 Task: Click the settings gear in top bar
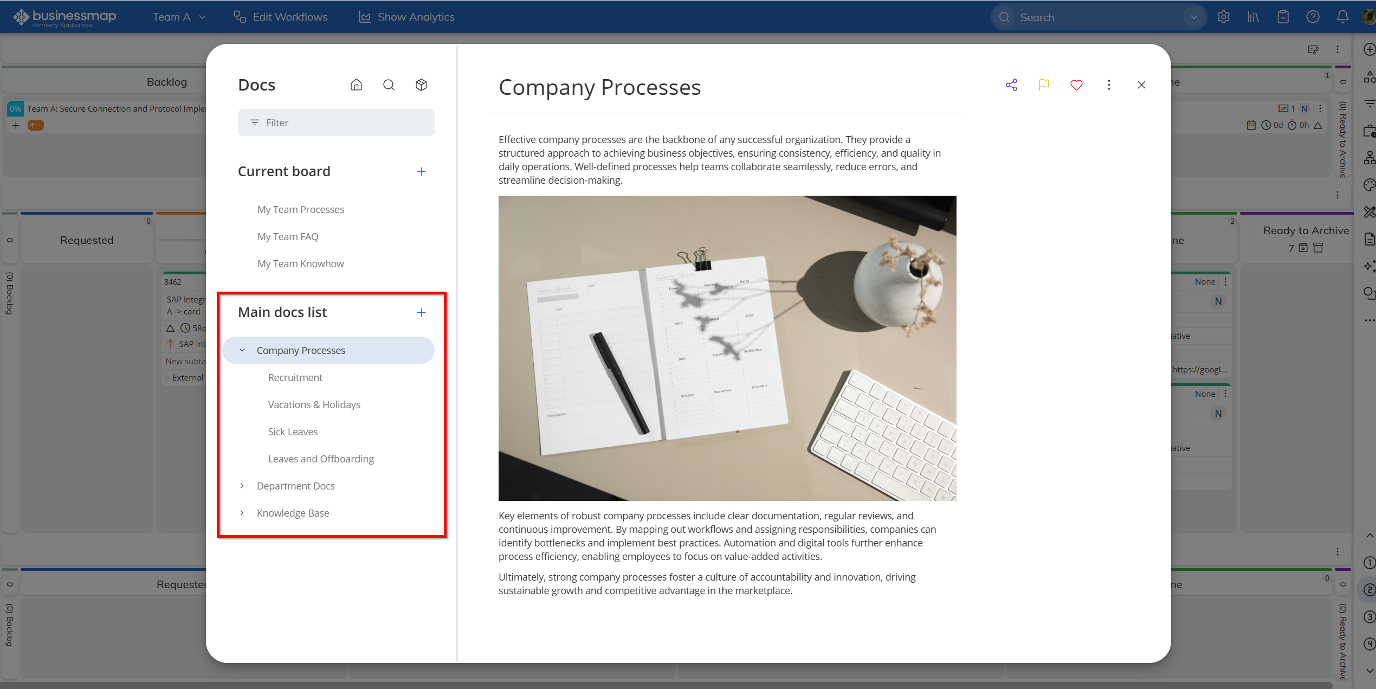[x=1223, y=17]
